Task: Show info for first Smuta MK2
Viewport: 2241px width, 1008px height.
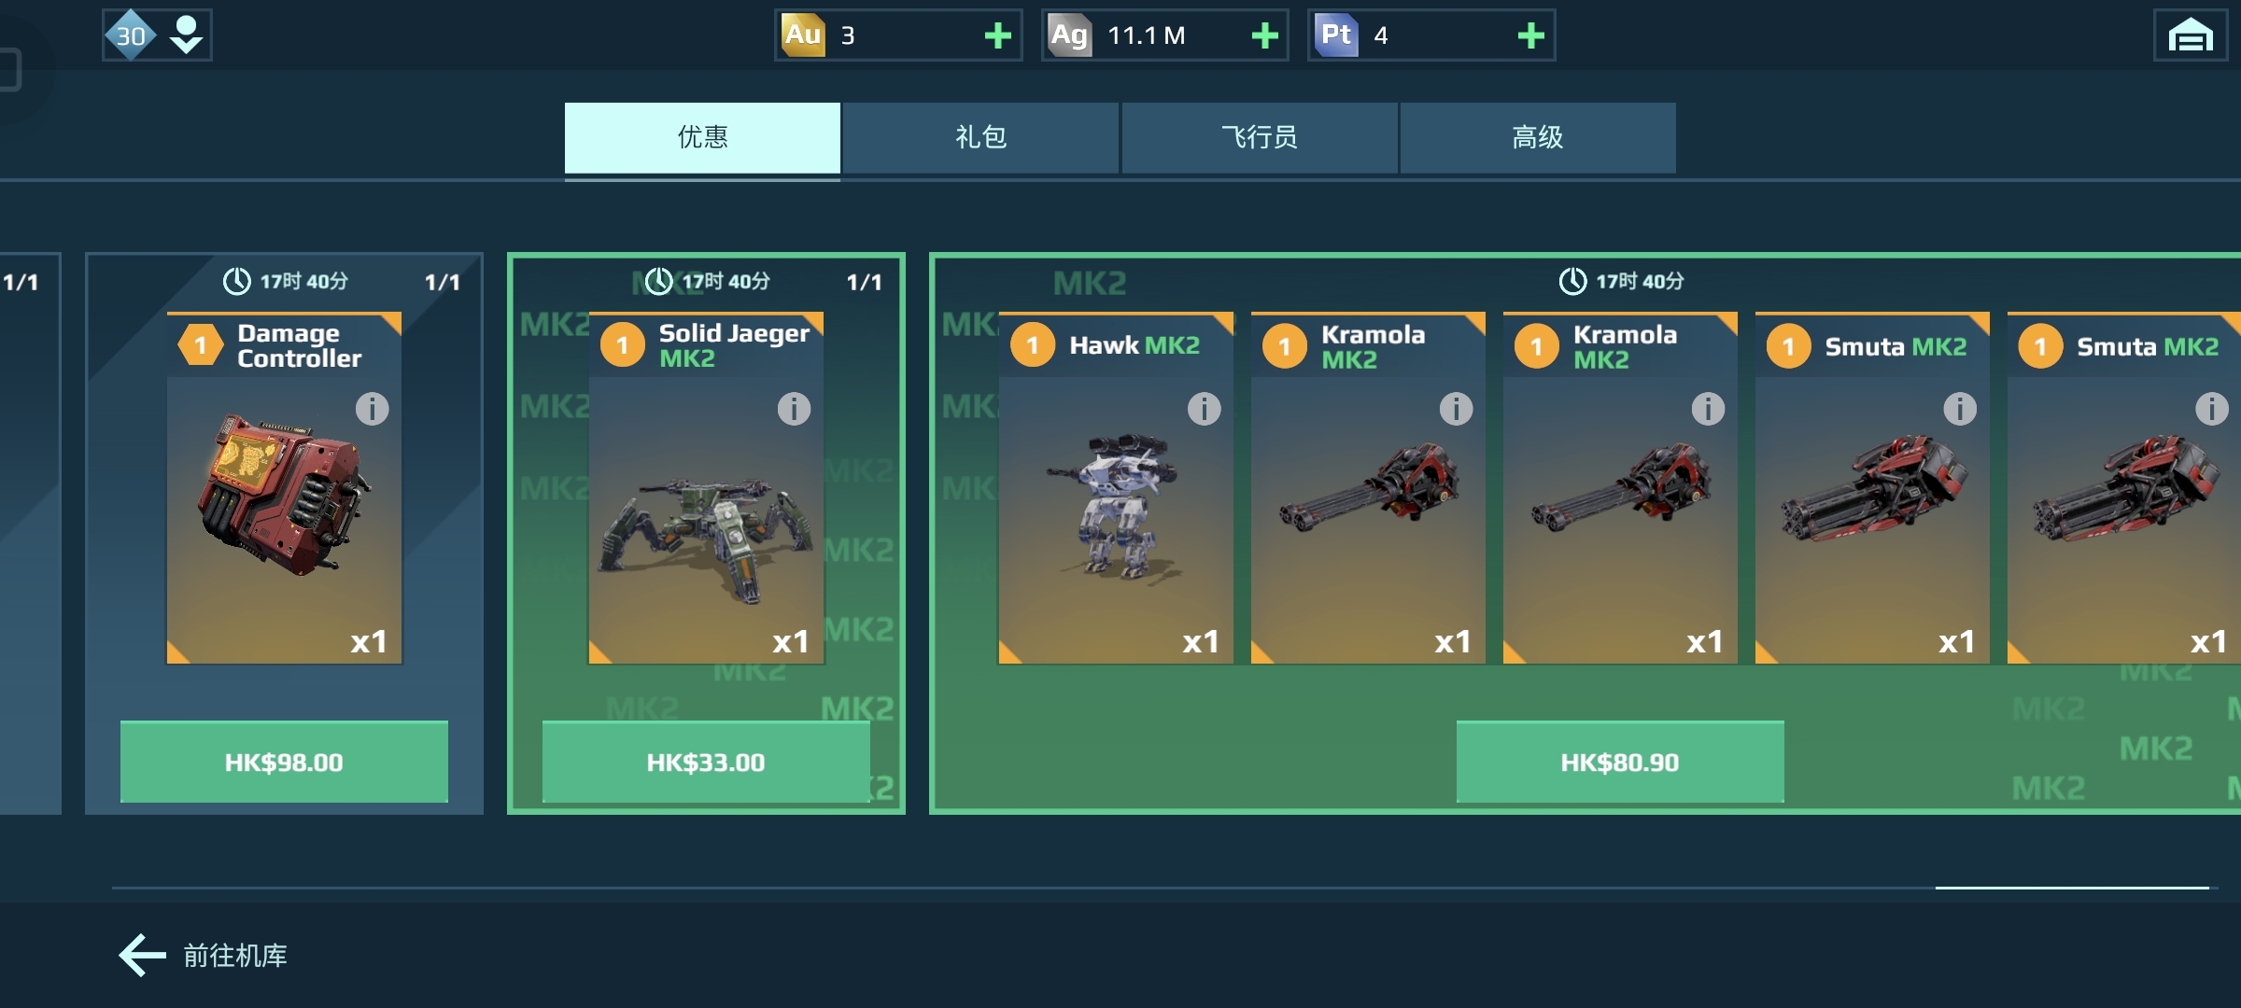Action: tap(1960, 409)
